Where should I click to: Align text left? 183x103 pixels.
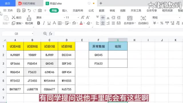tap(98, 23)
